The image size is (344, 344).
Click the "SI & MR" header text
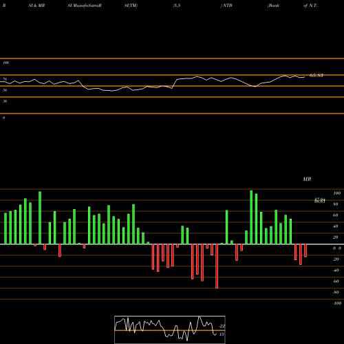coord(36,6)
